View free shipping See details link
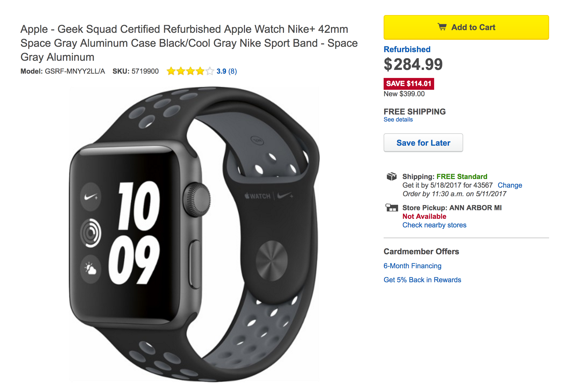Image resolution: width=569 pixels, height=386 pixels. point(398,120)
